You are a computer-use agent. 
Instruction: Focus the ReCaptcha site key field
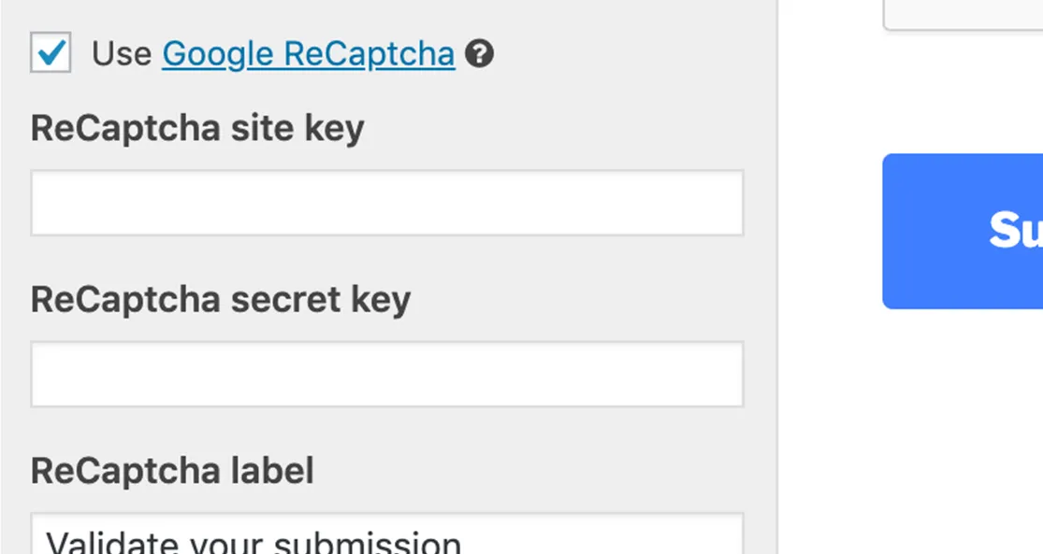tap(386, 203)
